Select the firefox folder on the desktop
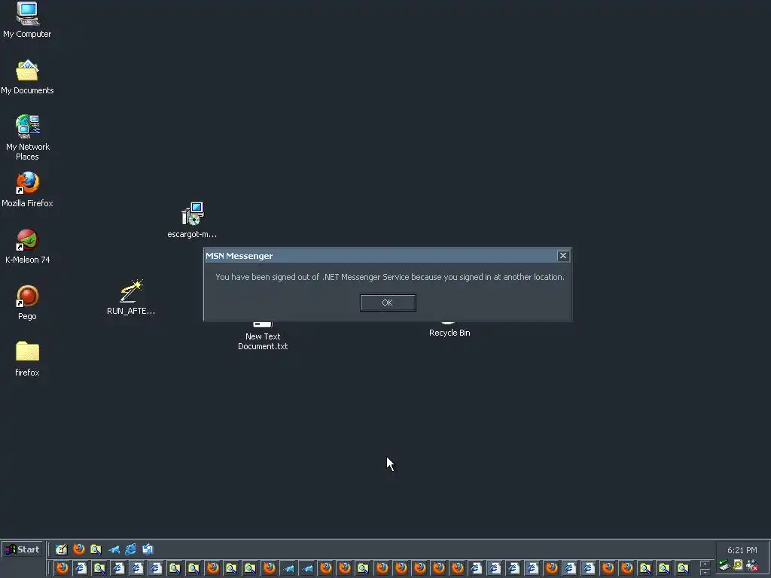Screen dimensions: 771x578 pos(27,359)
